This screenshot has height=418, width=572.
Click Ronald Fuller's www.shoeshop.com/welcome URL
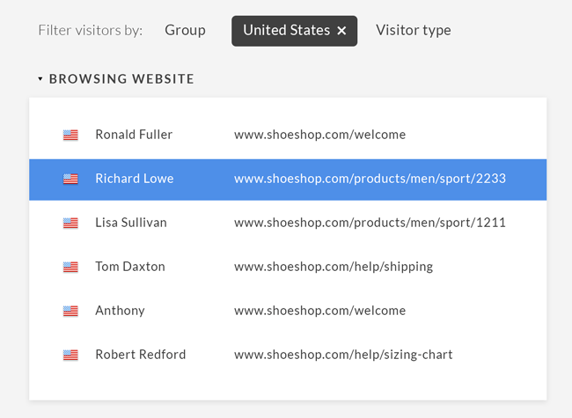pyautogui.click(x=320, y=135)
